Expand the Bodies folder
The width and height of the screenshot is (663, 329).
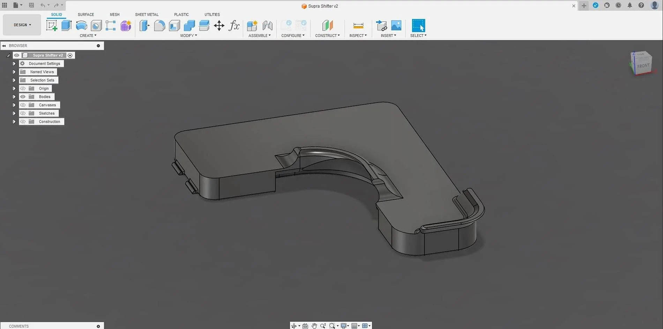pos(14,97)
